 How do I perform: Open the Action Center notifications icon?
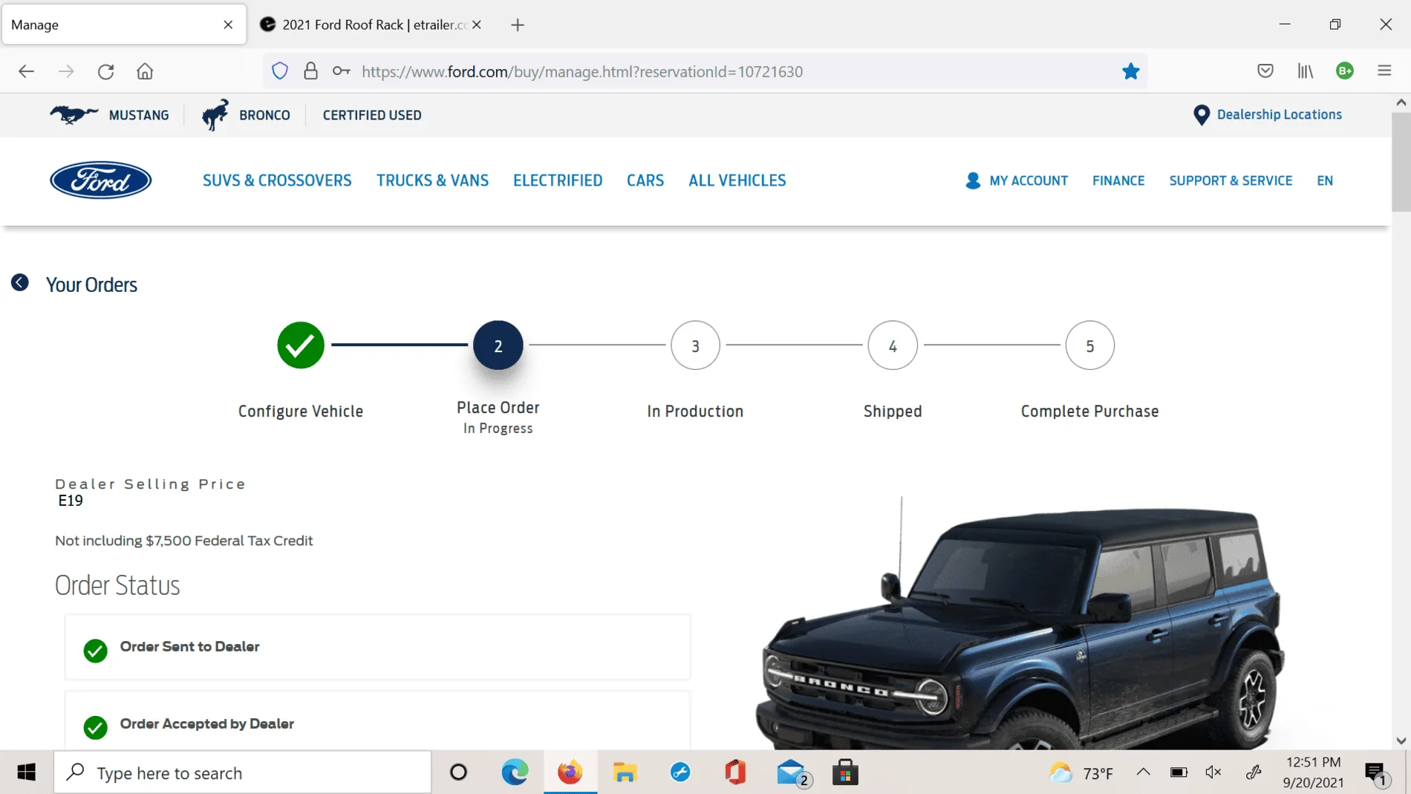1376,773
